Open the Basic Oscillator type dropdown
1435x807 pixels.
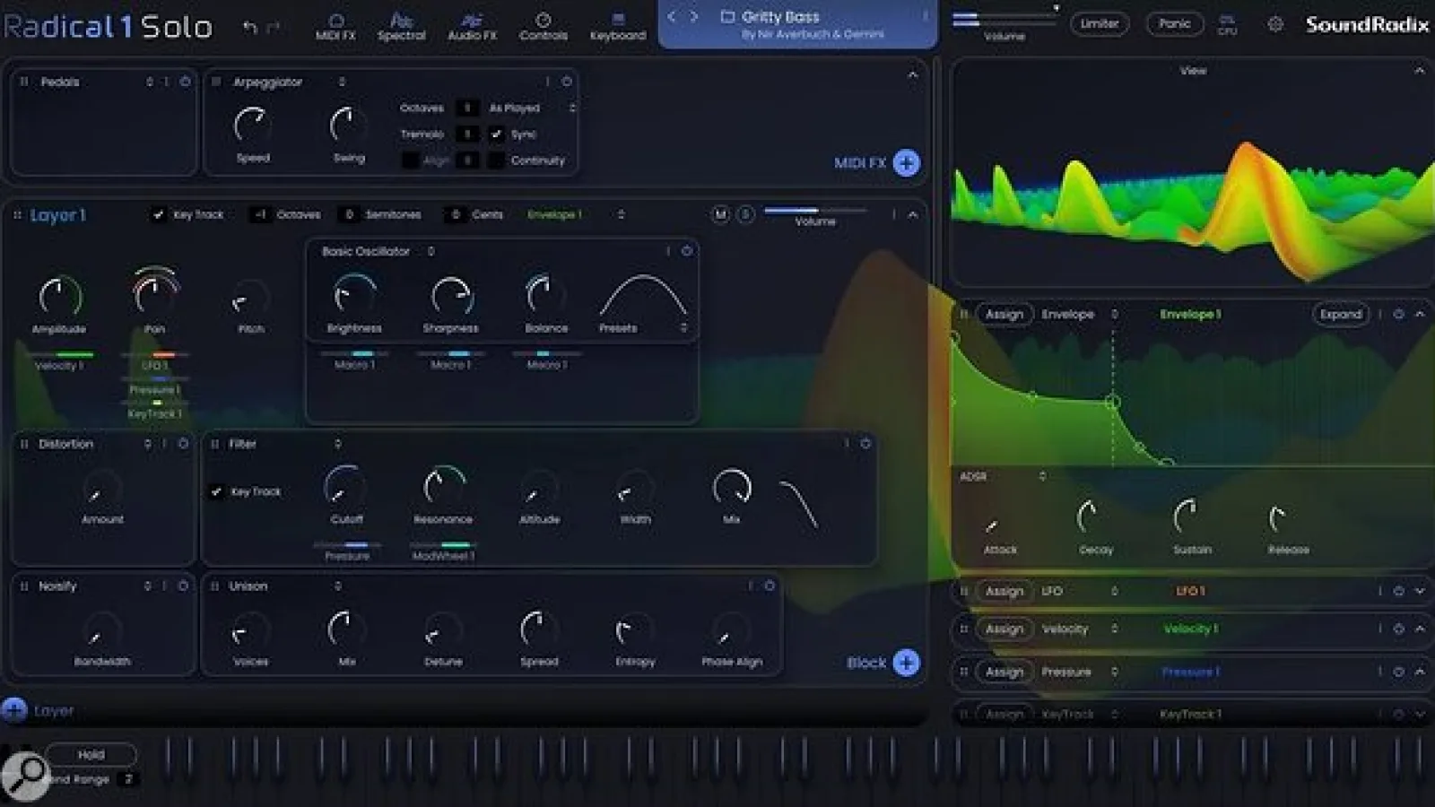coord(430,251)
